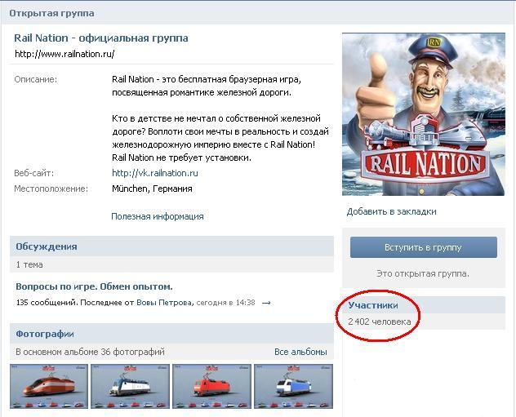Open the red locomotive photo thumbnail
Image resolution: width=516 pixels, height=417 pixels.
211,386
